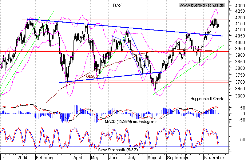246x160 pixels.
Task: Select July on the time axis
Action: pos(131,158)
